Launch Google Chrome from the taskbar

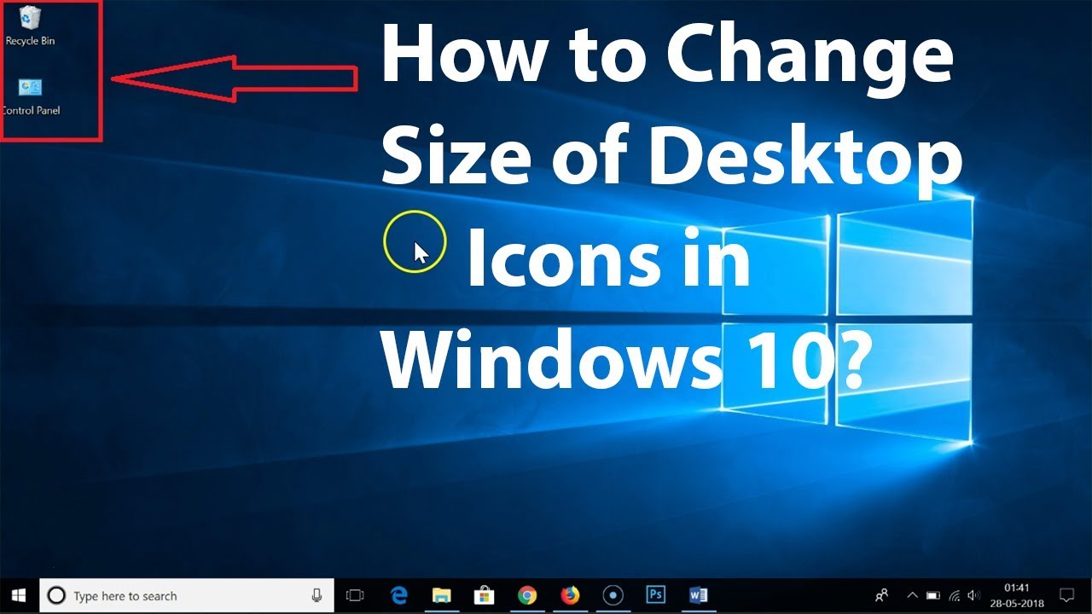point(527,595)
